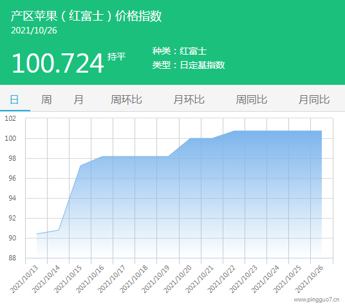The image size is (345, 306).
Task: Select the 周同比 tab
Action: point(252,100)
